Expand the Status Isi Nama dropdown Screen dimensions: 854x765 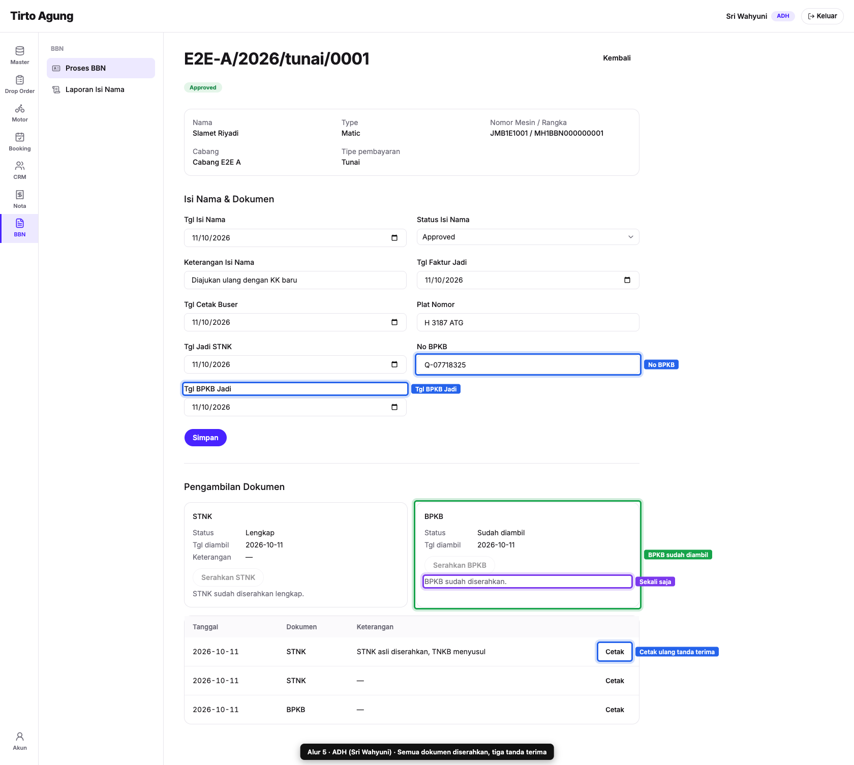point(528,237)
